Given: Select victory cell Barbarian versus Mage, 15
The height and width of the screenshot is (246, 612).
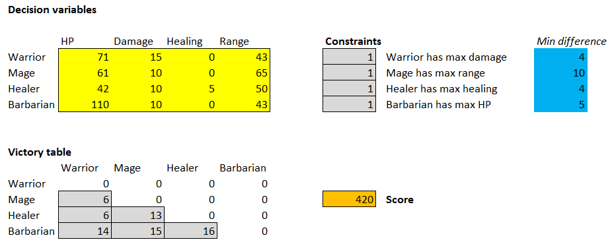Looking at the screenshot, I should (138, 231).
